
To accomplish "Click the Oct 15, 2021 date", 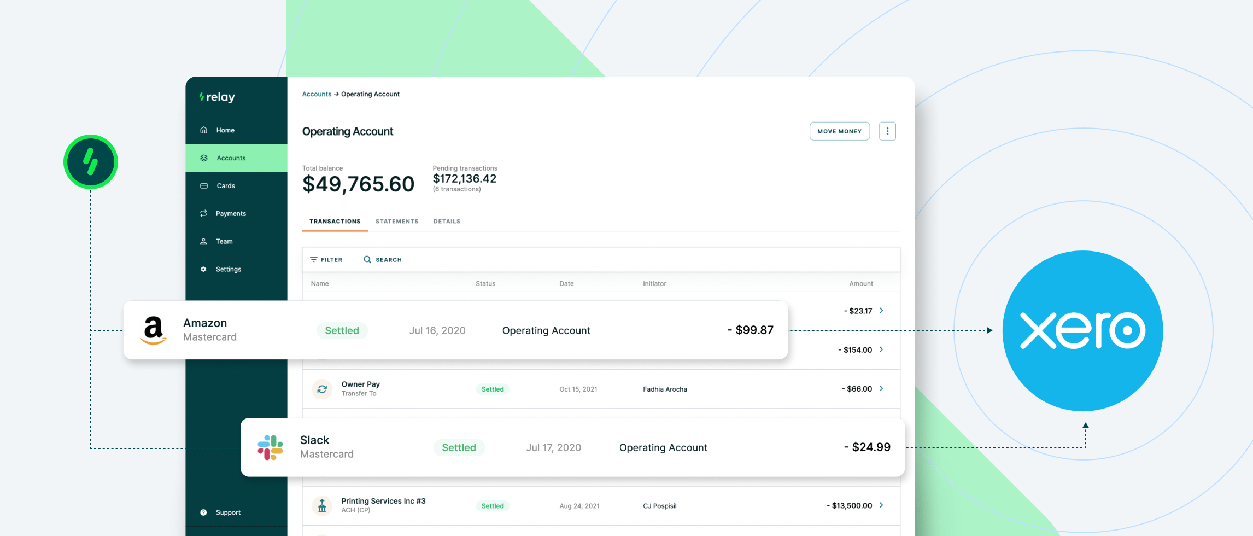I will 578,389.
